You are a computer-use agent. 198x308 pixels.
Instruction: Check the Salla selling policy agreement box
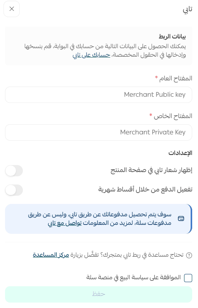point(188,278)
